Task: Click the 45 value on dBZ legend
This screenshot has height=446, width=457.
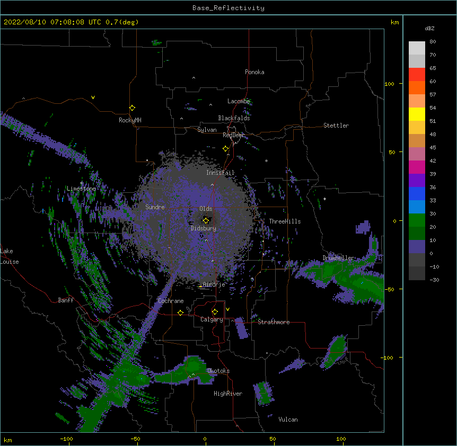Action: click(433, 148)
